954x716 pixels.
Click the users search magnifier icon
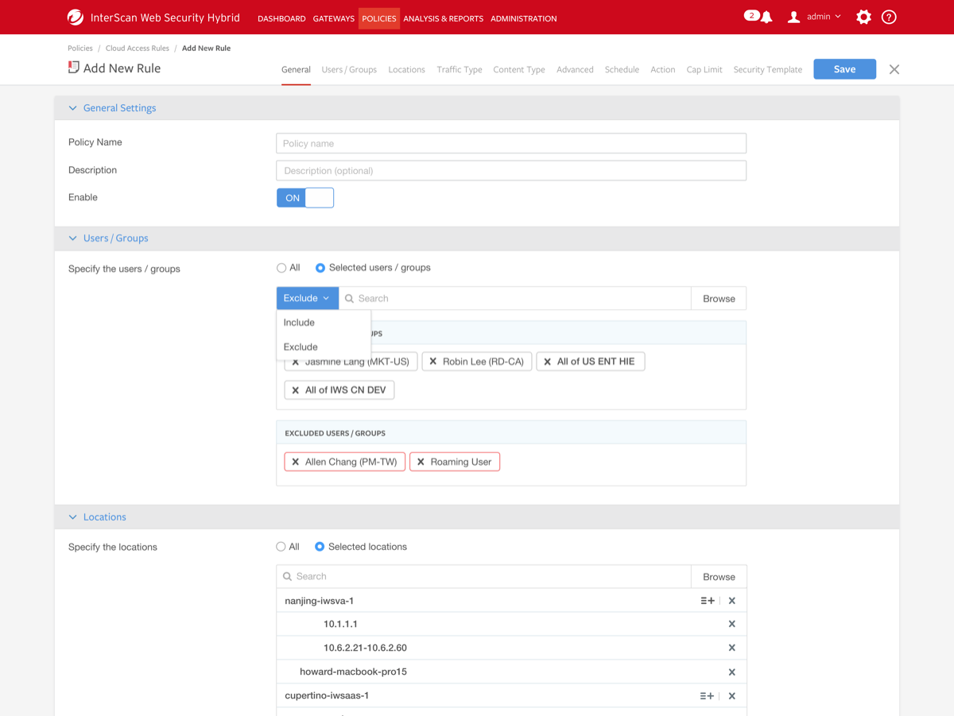(x=349, y=299)
